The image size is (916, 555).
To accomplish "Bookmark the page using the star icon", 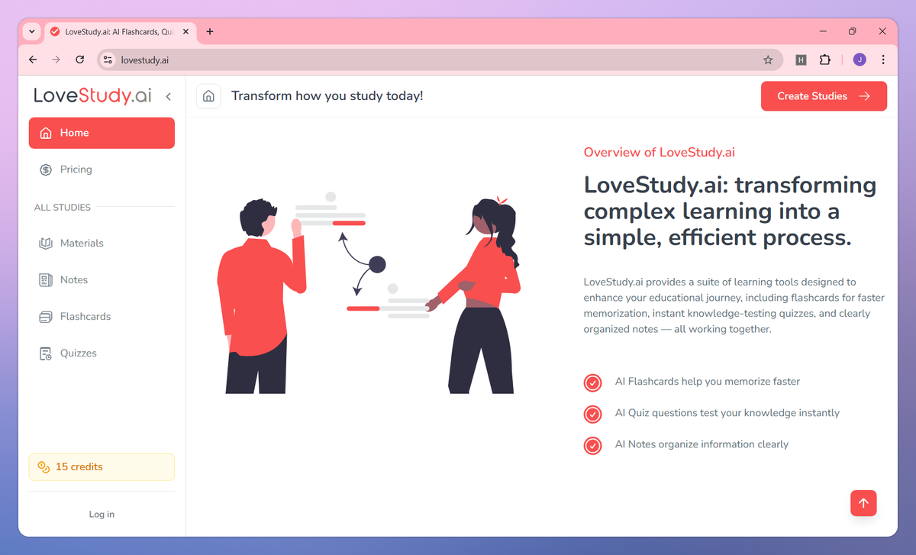I will pos(769,60).
